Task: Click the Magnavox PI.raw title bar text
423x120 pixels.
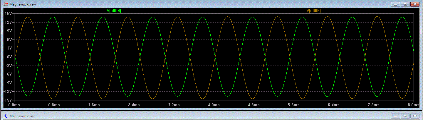Action: click(x=22, y=4)
